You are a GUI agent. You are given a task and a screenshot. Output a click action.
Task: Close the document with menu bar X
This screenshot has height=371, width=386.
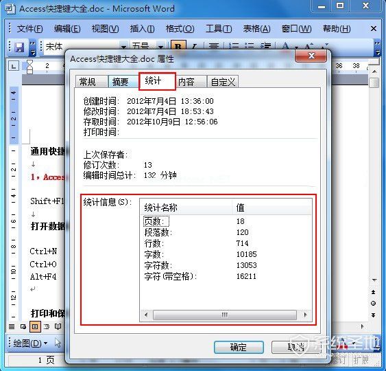[x=374, y=29]
